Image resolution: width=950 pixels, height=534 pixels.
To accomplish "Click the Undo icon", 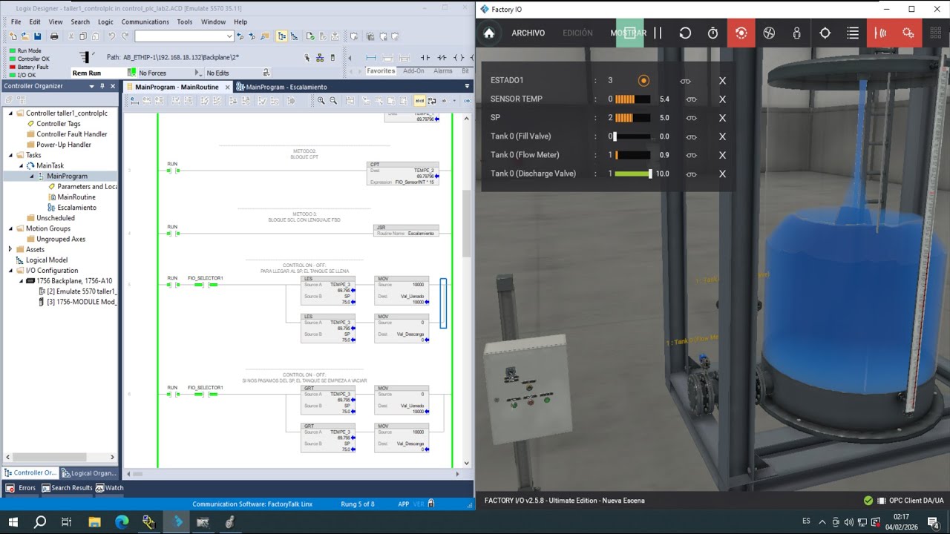I will [x=111, y=36].
